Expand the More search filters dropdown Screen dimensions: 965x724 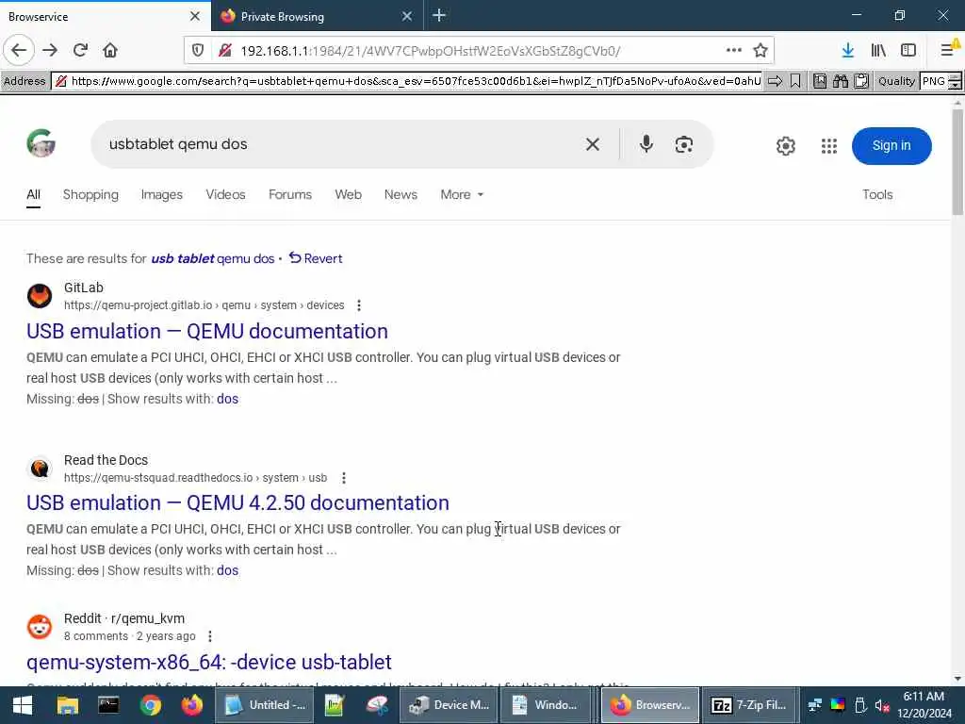coord(462,194)
